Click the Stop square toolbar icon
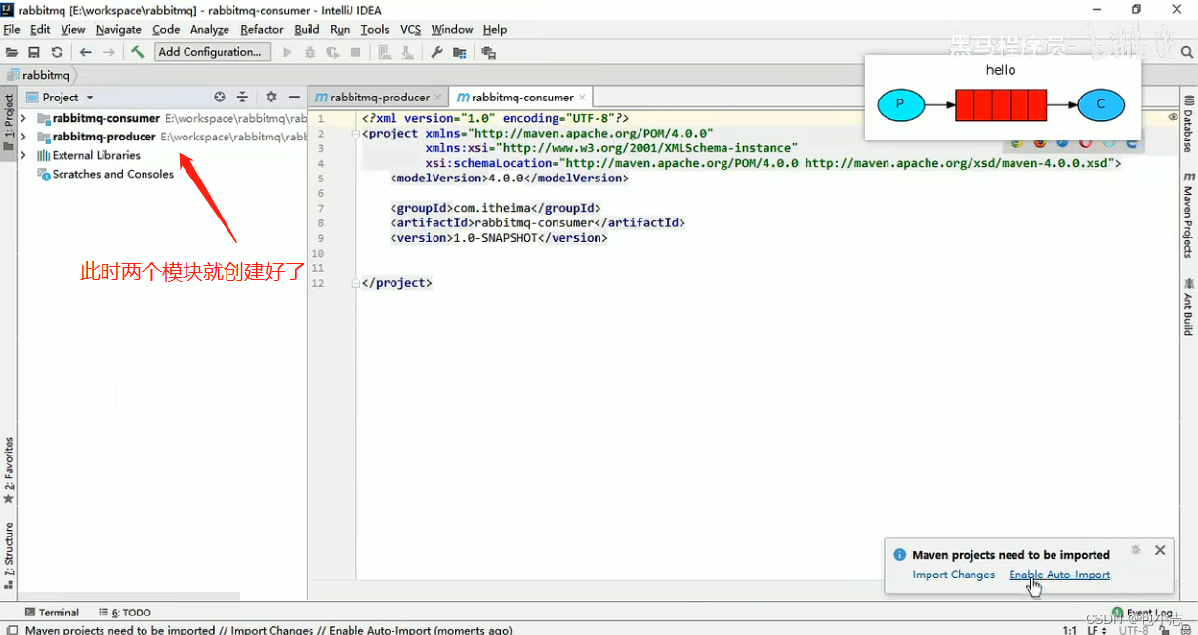Image resolution: width=1198 pixels, height=635 pixels. [x=355, y=53]
